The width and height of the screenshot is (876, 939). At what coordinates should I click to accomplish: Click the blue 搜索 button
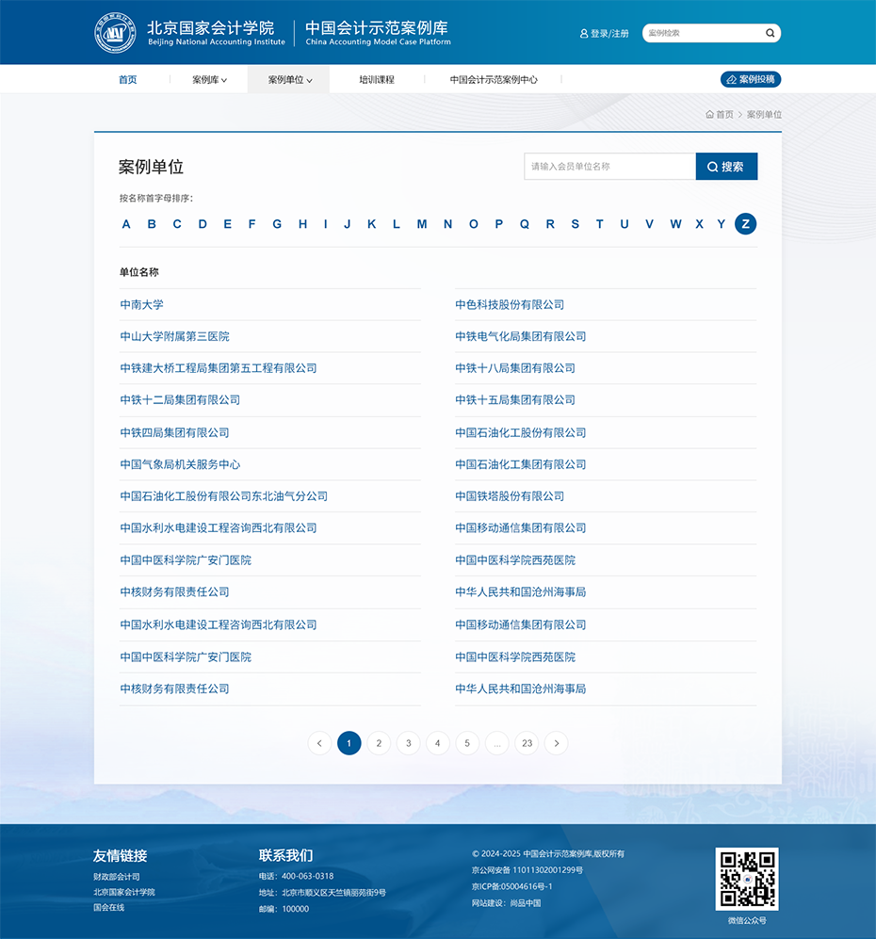[726, 167]
